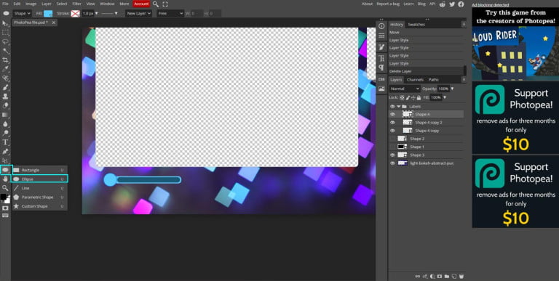The height and width of the screenshot is (281, 559).
Task: Select the Zoom tool
Action: 5,188
